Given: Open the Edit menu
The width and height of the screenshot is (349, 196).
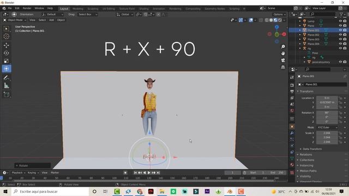Looking at the screenshot, I should click(x=17, y=8).
